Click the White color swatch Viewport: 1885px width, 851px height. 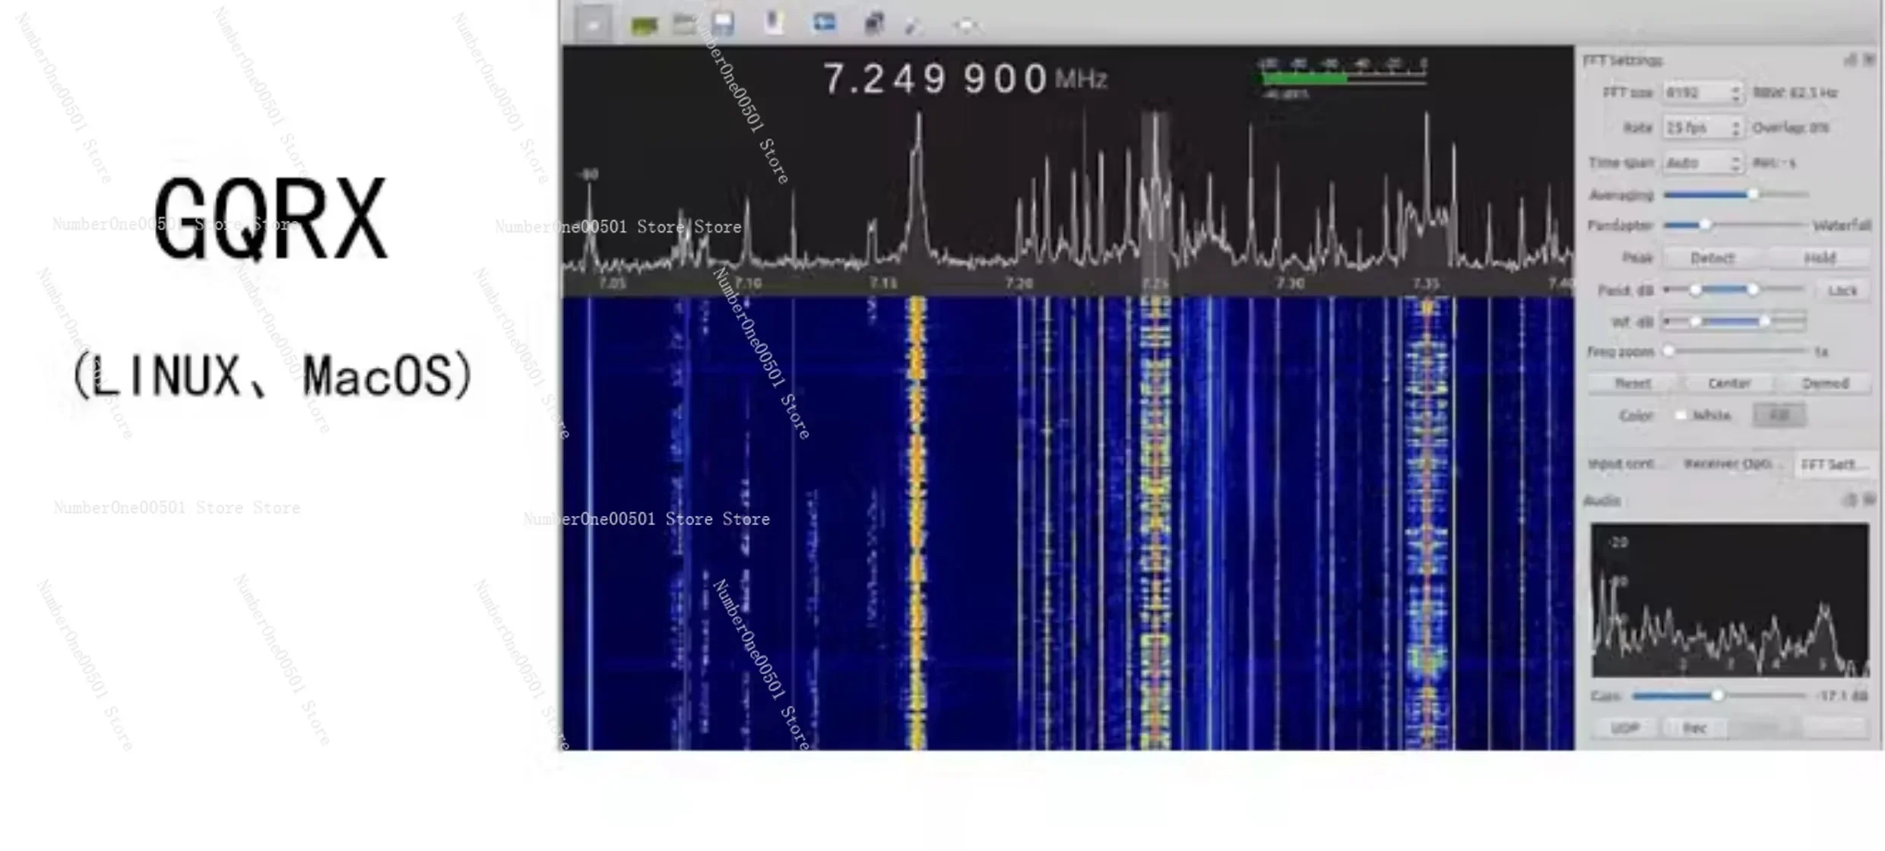1681,415
